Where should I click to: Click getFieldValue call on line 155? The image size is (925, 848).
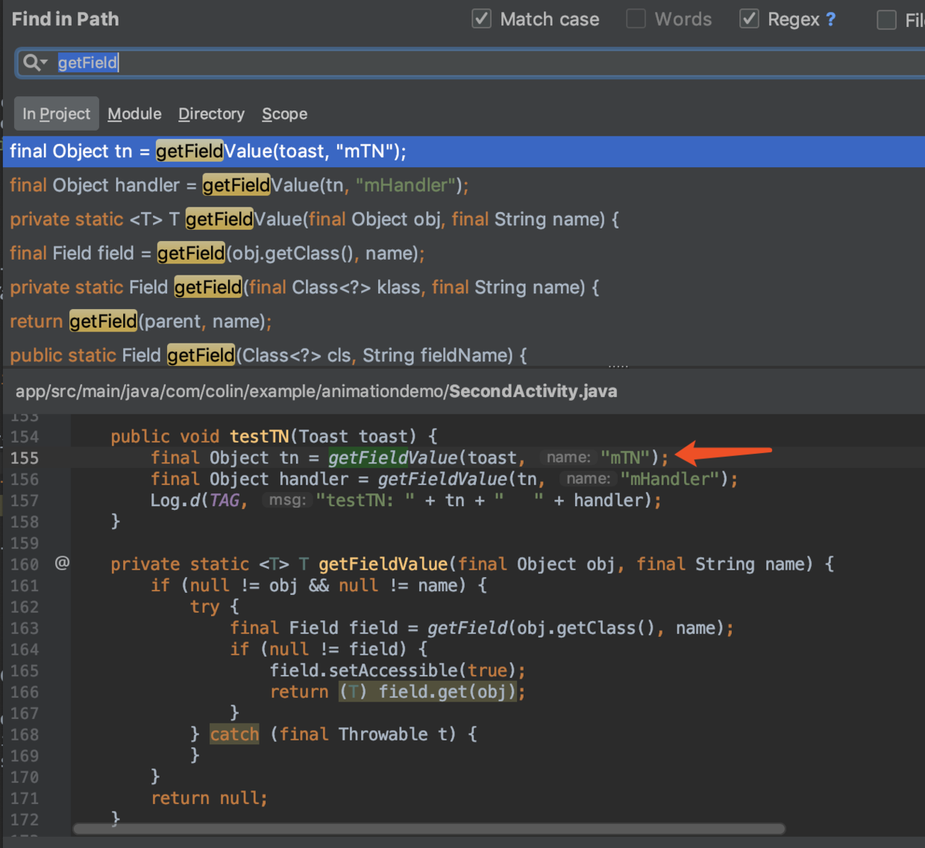[392, 458]
